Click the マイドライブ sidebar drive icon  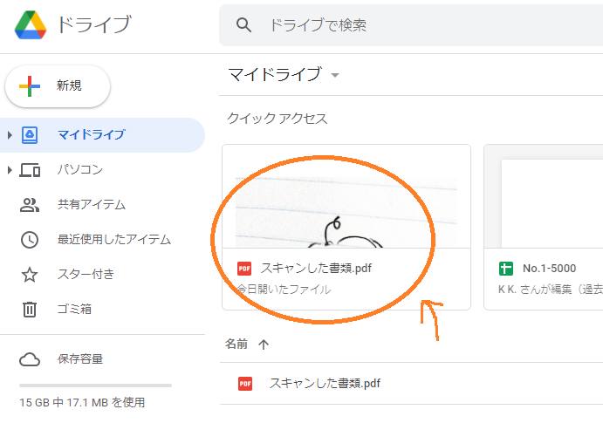coord(30,135)
